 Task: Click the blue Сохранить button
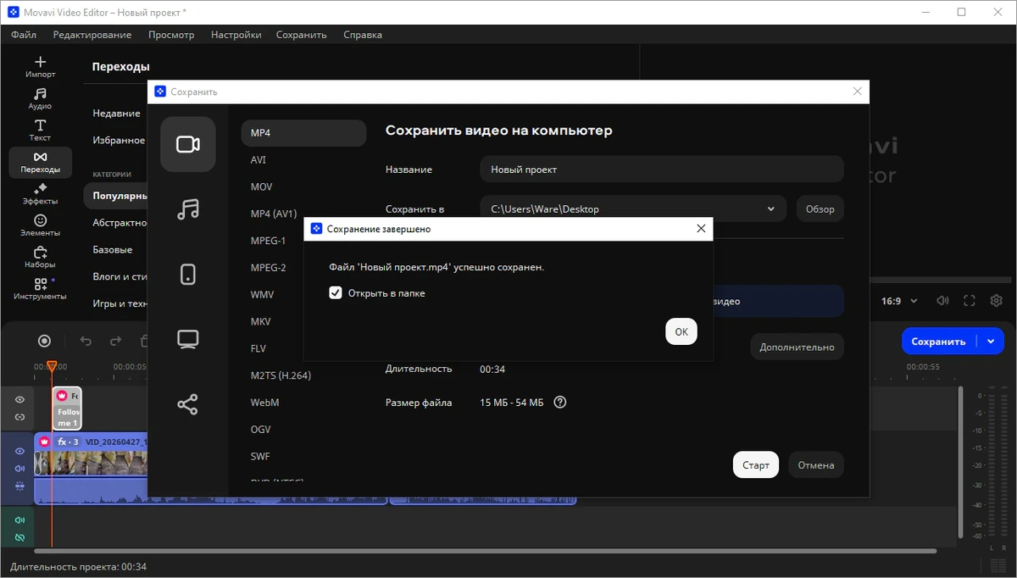(938, 342)
